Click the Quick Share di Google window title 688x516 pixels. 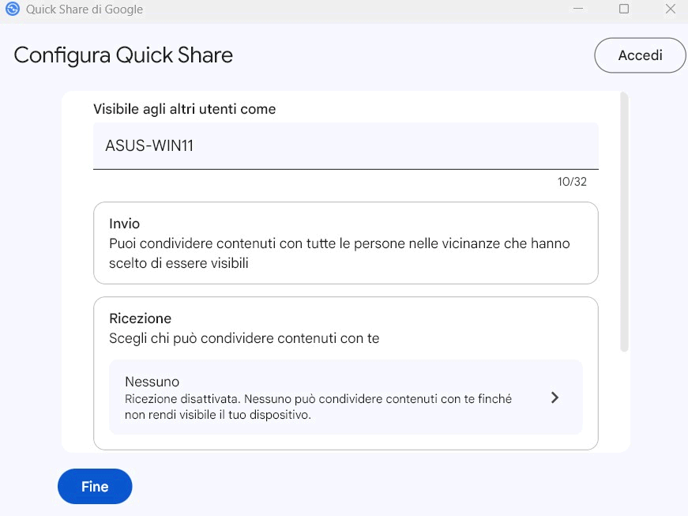[85, 9]
